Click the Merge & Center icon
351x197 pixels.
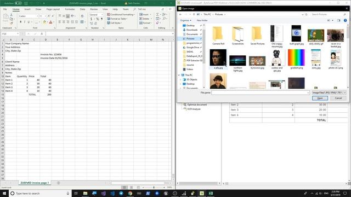(x=82, y=22)
